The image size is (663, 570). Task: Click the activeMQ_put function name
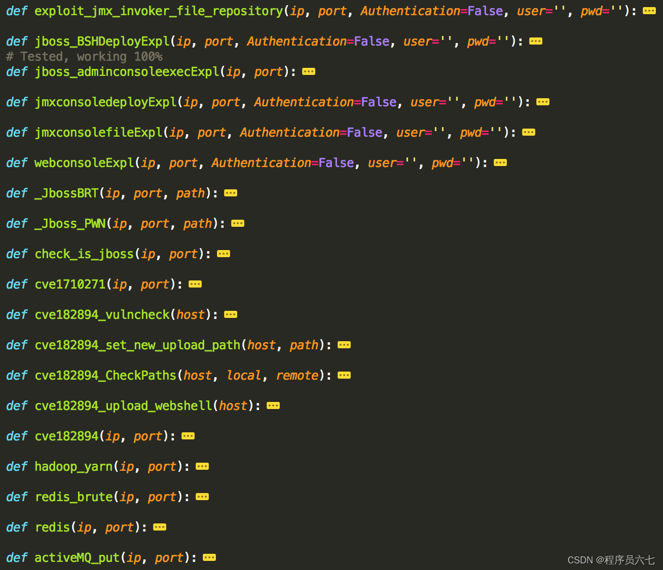click(x=77, y=558)
